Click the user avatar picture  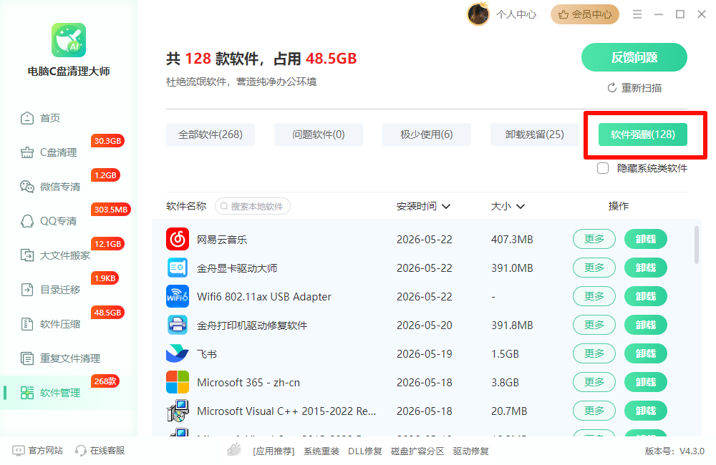[x=478, y=14]
